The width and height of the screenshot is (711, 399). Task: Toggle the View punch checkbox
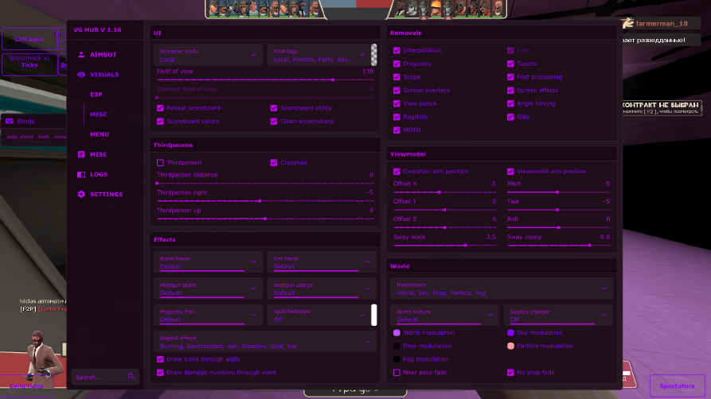397,103
